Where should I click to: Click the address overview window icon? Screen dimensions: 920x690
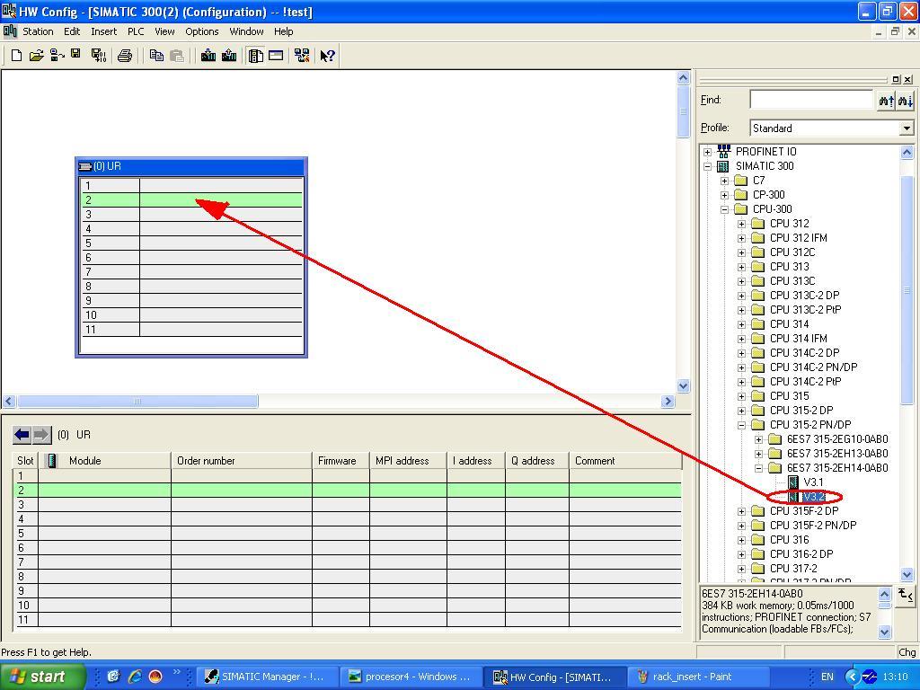pos(276,56)
